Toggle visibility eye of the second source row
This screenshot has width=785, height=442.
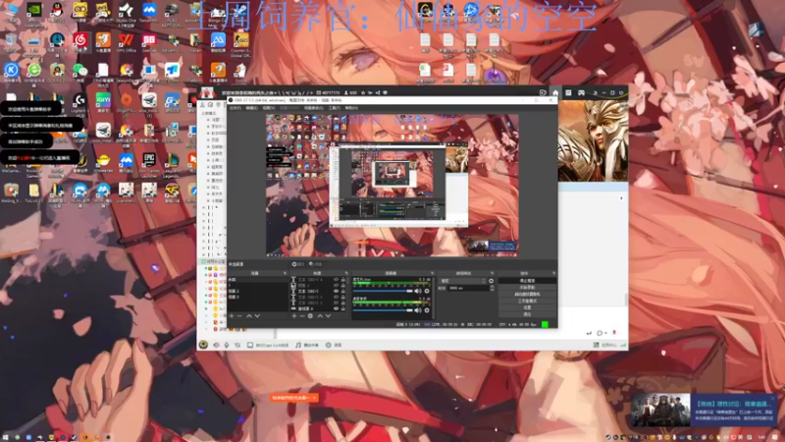pos(336,285)
